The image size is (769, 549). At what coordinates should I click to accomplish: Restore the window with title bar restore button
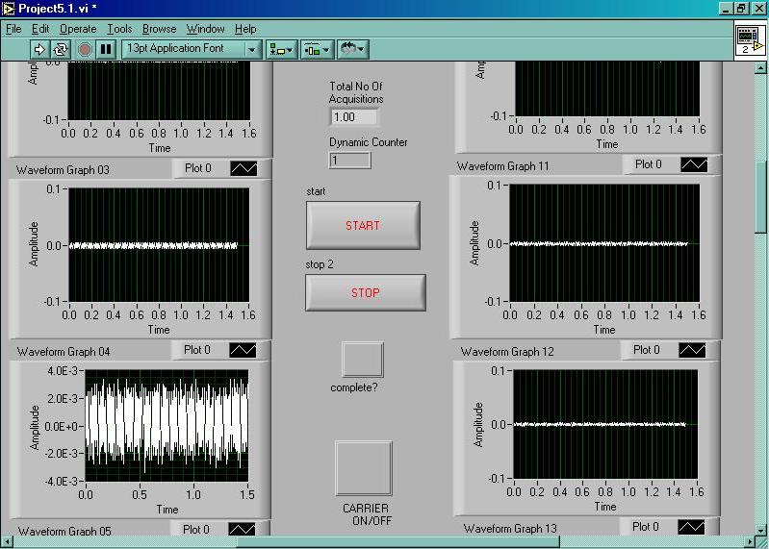tap(742, 9)
